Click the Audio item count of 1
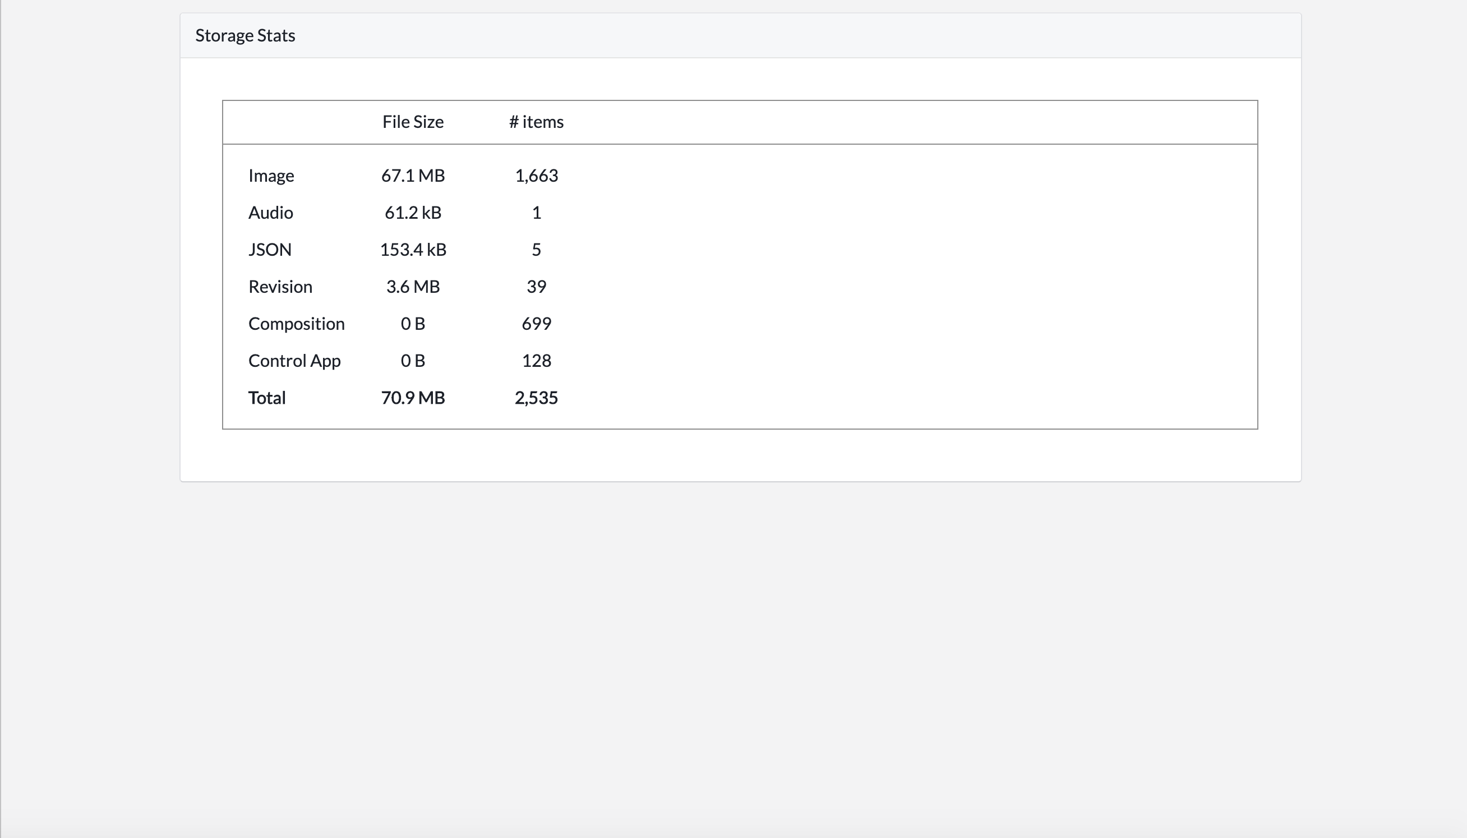Image resolution: width=1467 pixels, height=838 pixels. (536, 213)
